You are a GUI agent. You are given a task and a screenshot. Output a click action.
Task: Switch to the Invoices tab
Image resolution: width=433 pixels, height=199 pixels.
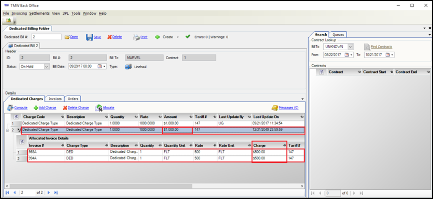(55, 99)
